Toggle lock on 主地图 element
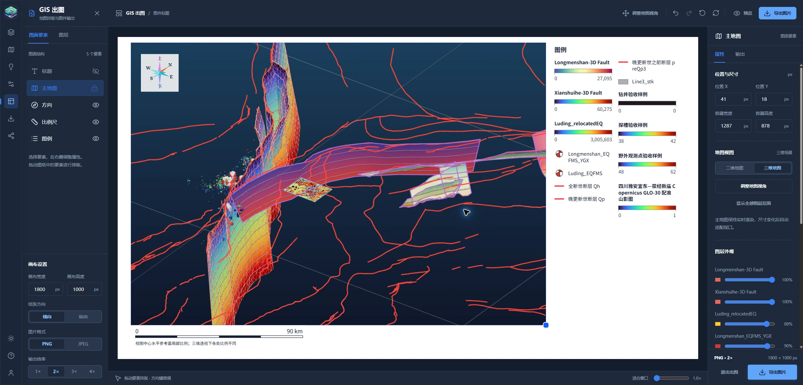Image resolution: width=803 pixels, height=385 pixels. (94, 88)
